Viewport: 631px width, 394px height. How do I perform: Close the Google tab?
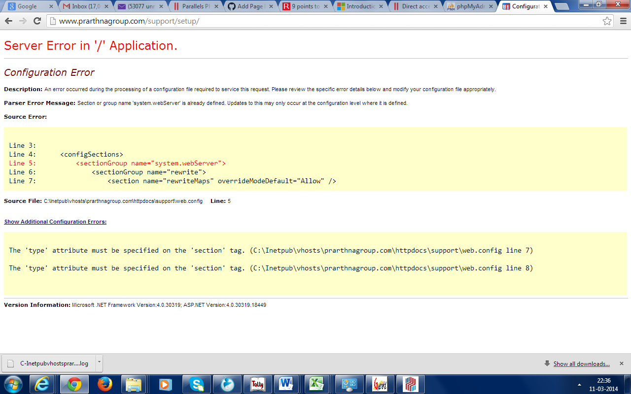(51, 6)
